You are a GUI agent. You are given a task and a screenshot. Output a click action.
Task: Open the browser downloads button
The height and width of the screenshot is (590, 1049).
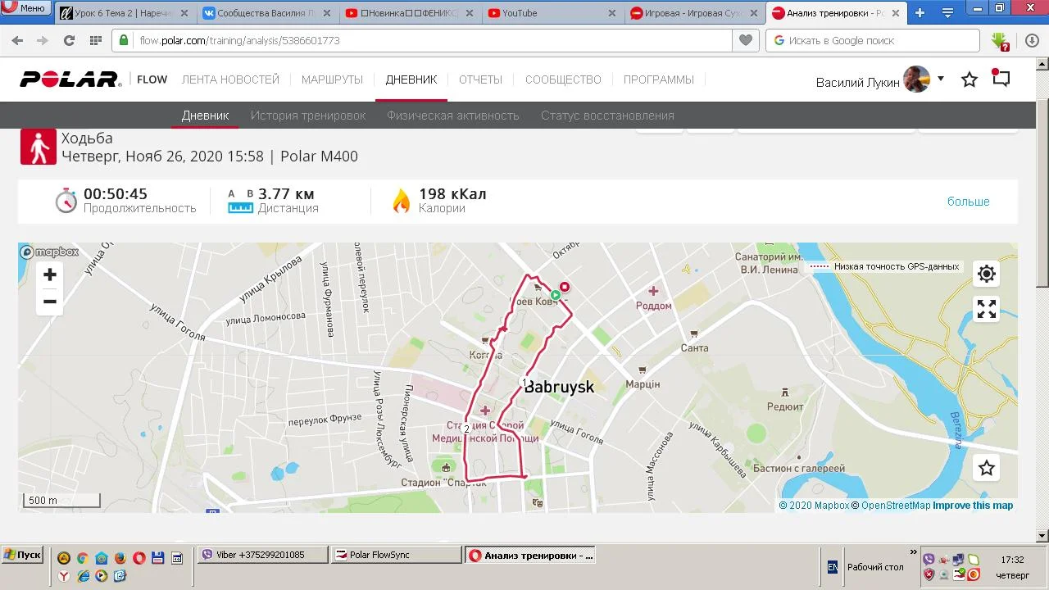1032,40
